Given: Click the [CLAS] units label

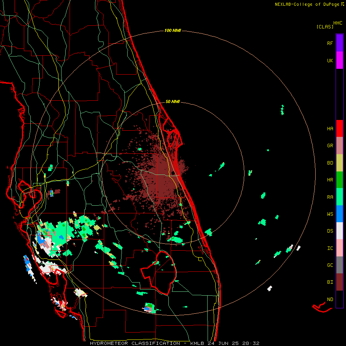Looking at the screenshot, I should tap(324, 27).
